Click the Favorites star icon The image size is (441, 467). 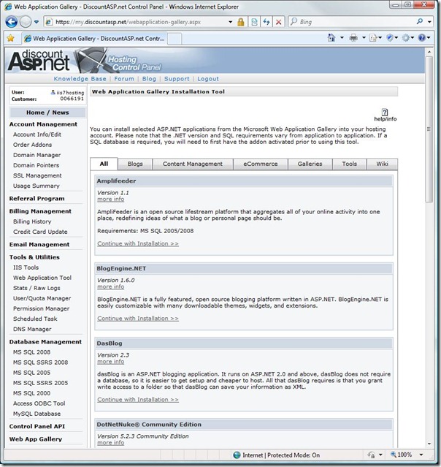(11, 39)
